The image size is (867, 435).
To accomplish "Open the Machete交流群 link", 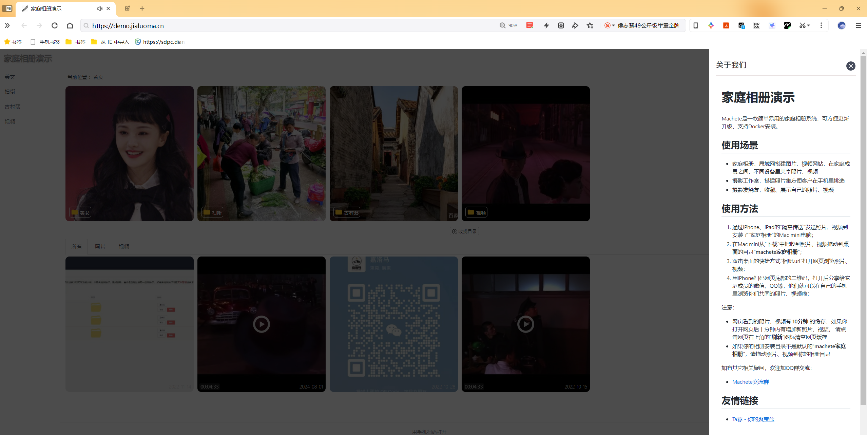I will (x=750, y=382).
